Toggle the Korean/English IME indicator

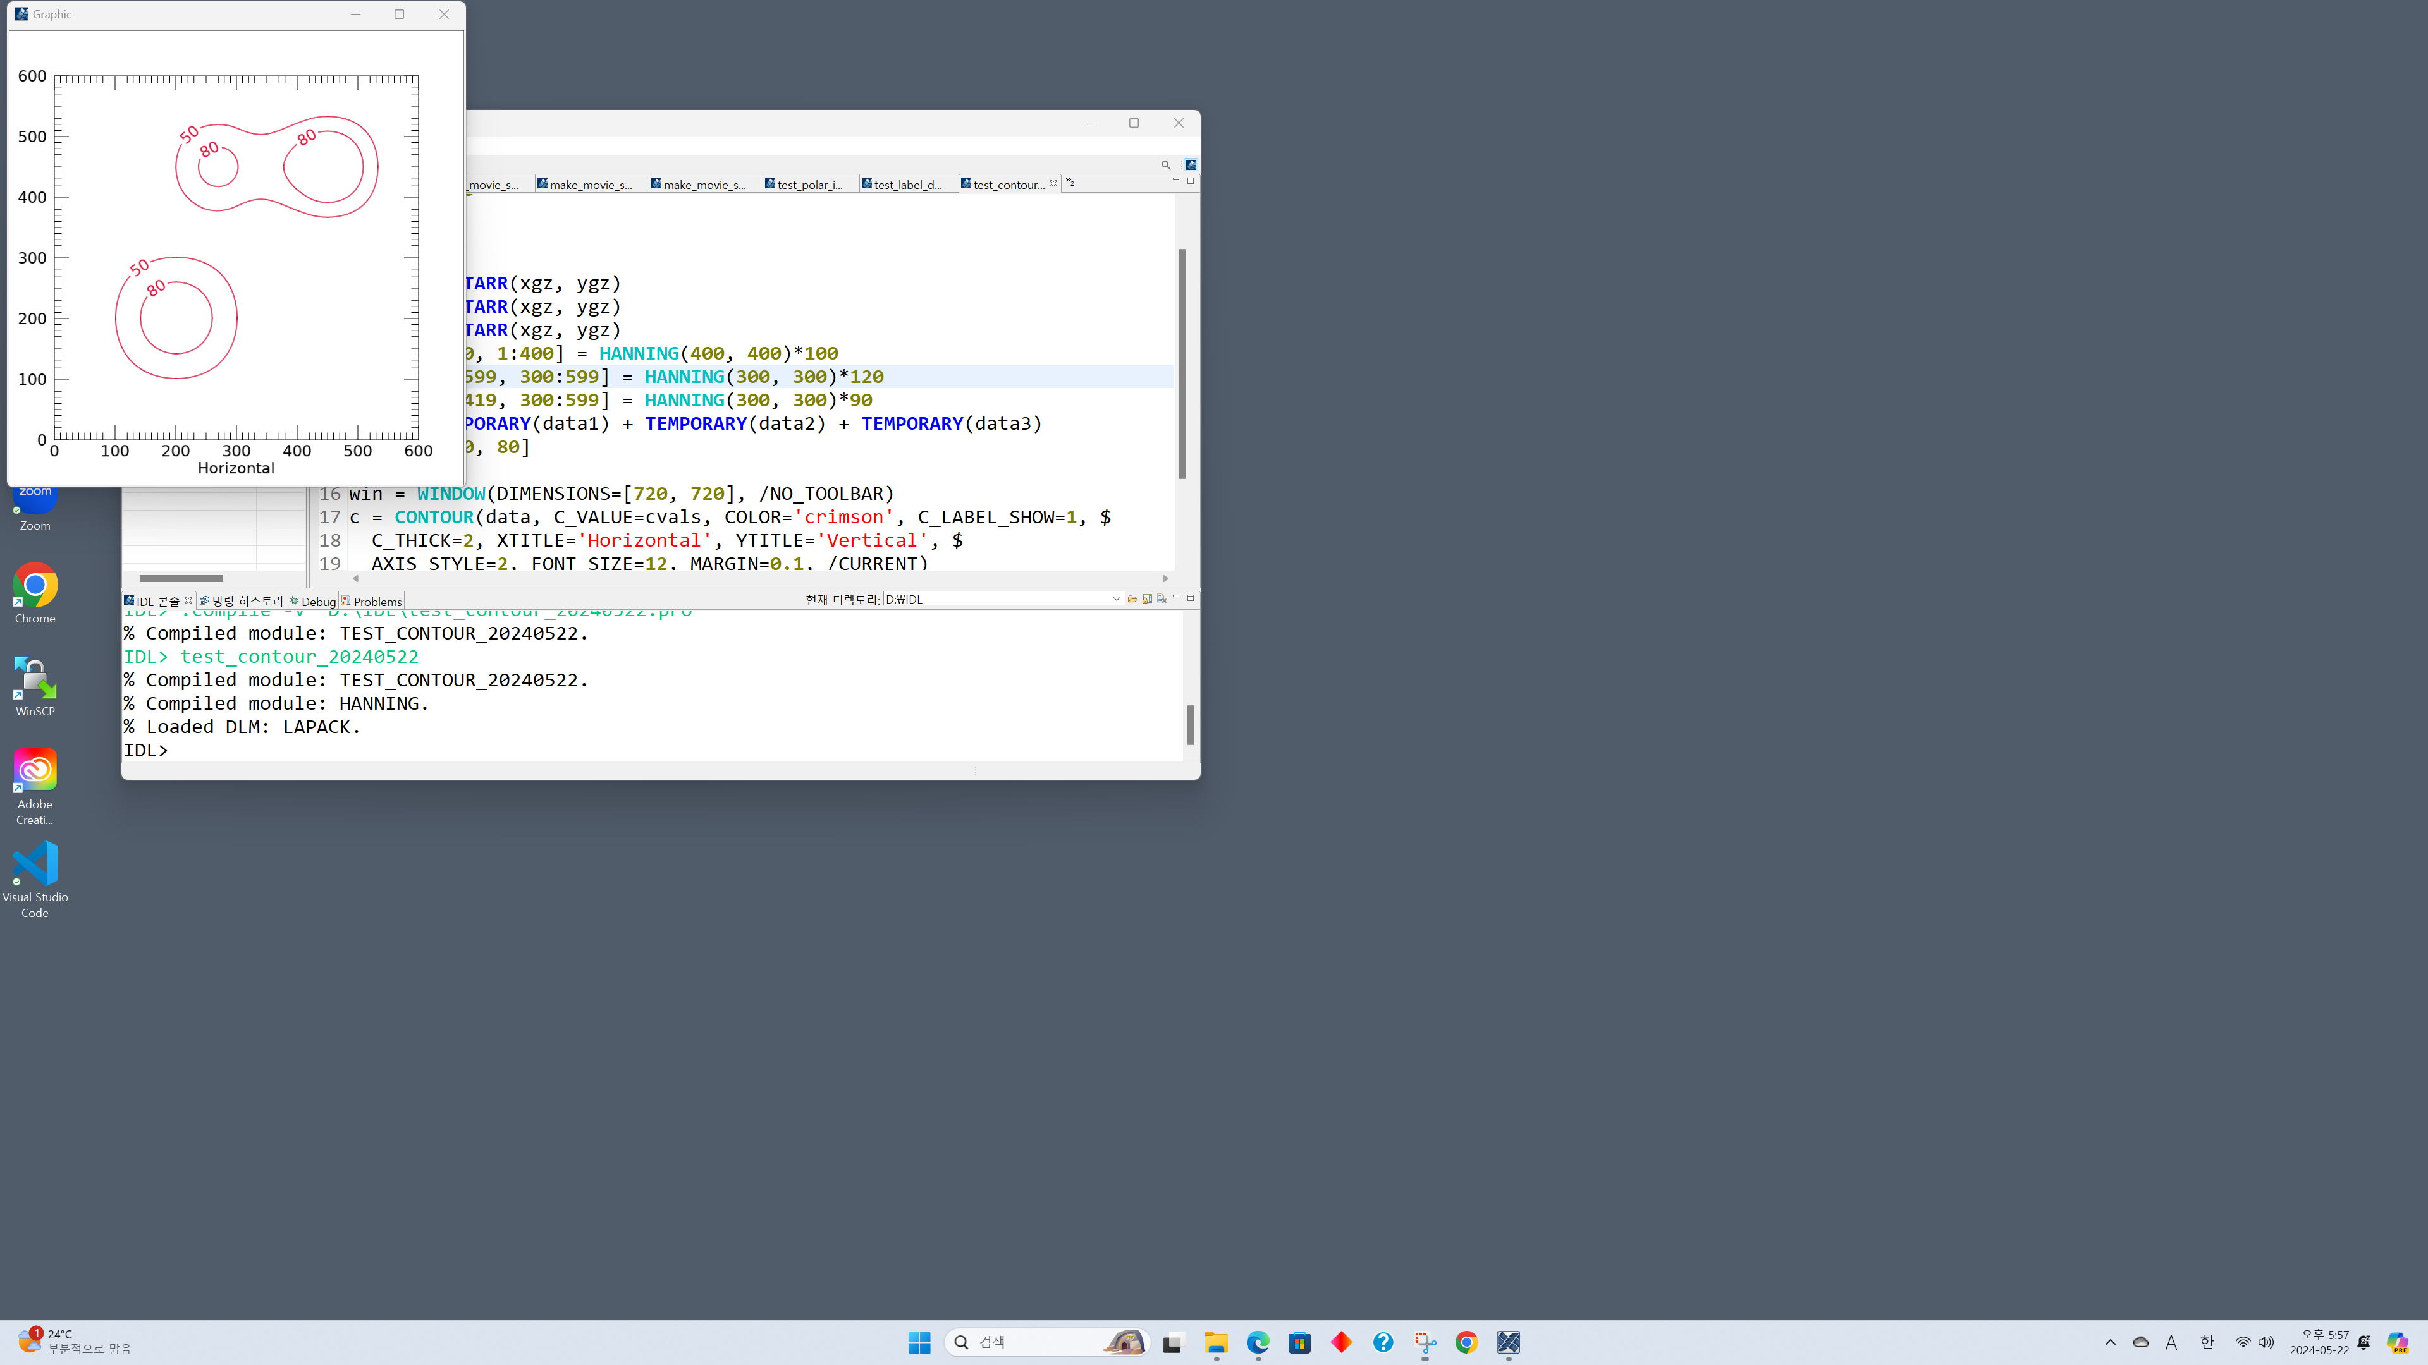pyautogui.click(x=2207, y=1342)
